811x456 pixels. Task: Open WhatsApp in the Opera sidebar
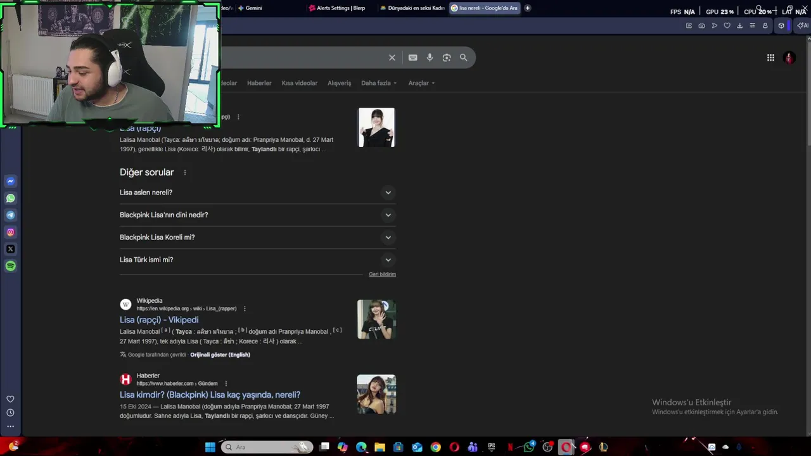[x=10, y=198]
